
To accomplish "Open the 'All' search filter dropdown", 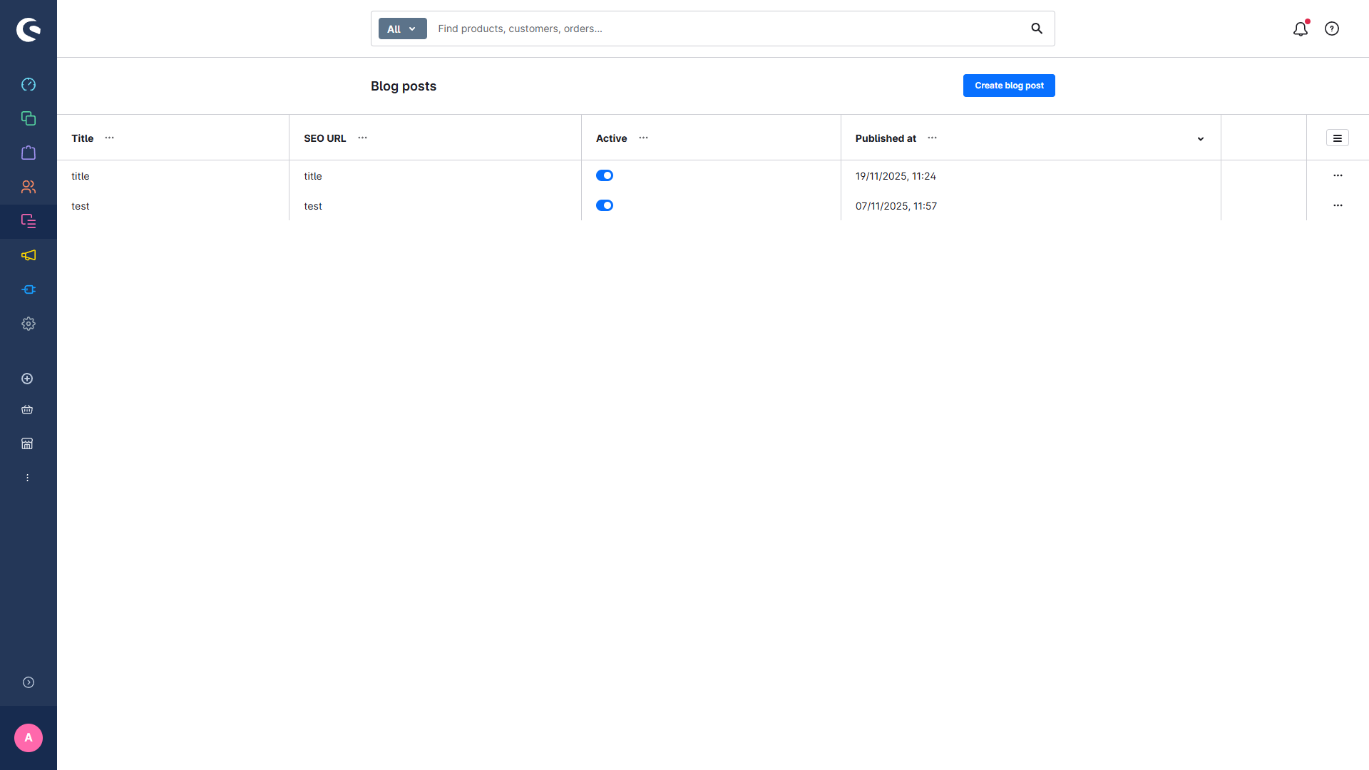I will pos(402,29).
